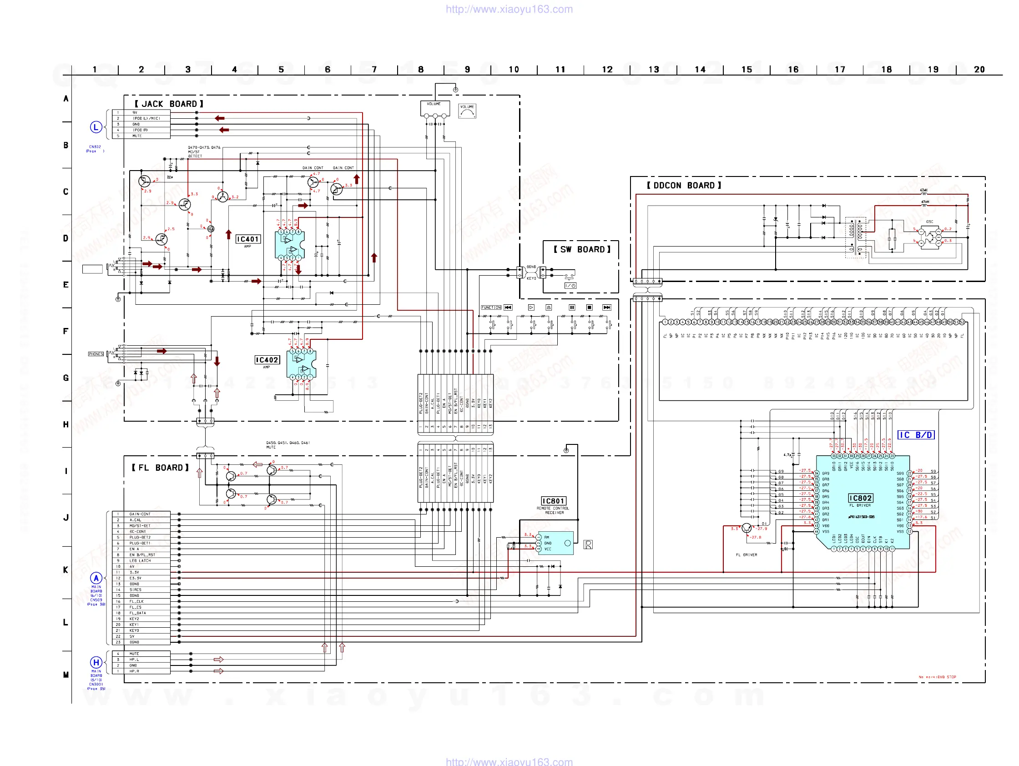Click the blue circled L connector marker

point(96,127)
